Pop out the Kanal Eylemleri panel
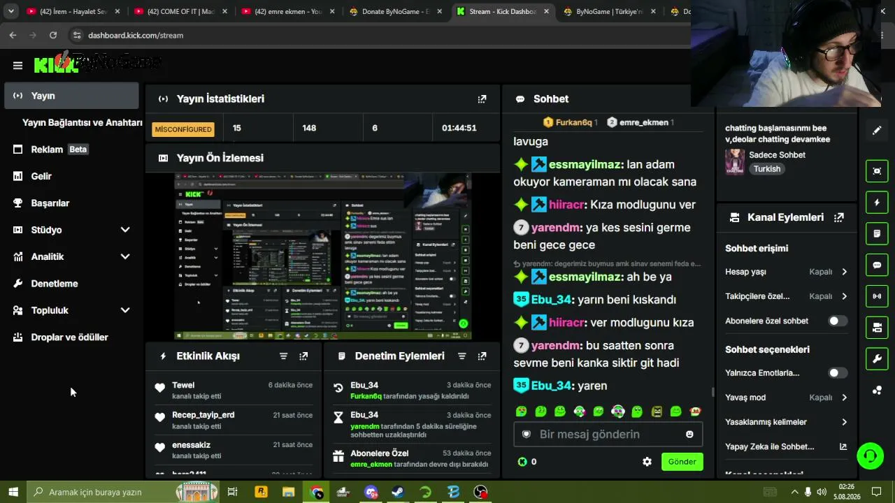The width and height of the screenshot is (895, 503). (839, 218)
